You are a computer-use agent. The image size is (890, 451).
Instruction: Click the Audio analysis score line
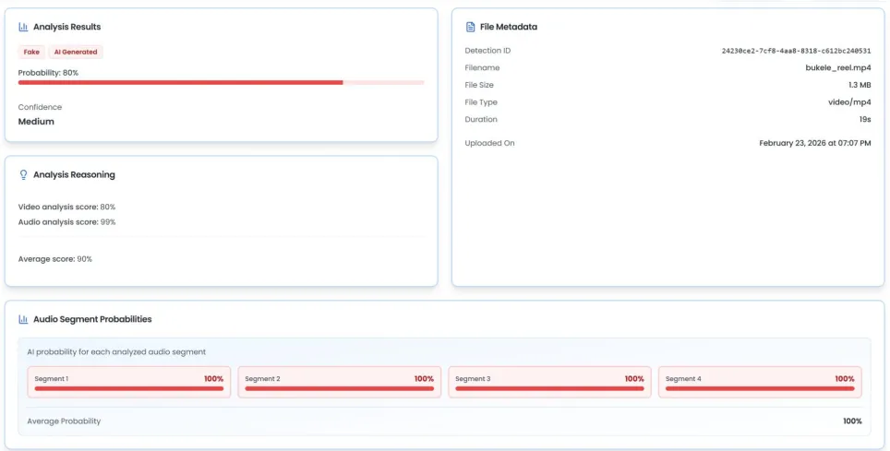[x=66, y=222]
